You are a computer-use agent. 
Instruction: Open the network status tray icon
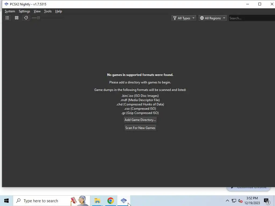point(234,201)
